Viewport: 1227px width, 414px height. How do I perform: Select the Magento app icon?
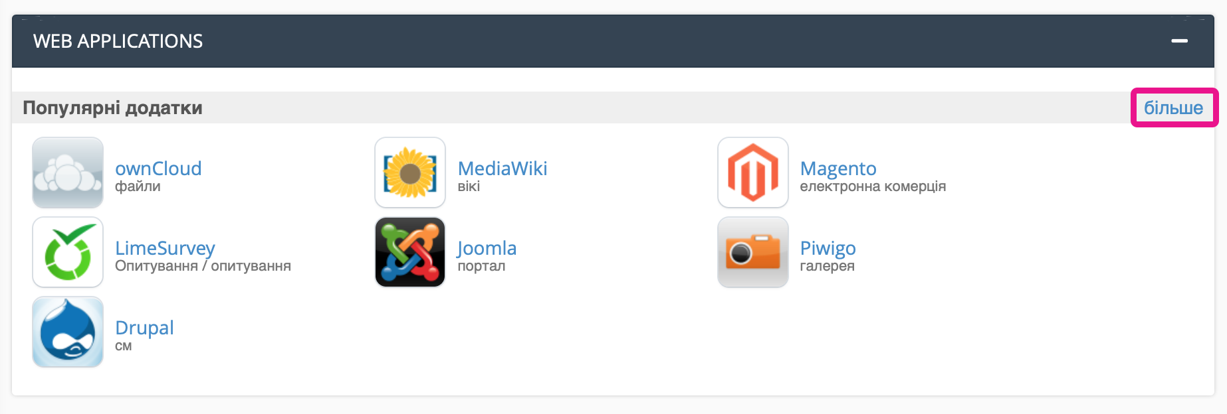click(753, 172)
